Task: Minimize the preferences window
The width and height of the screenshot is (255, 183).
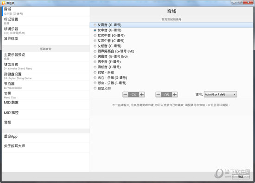Action: 234,2
